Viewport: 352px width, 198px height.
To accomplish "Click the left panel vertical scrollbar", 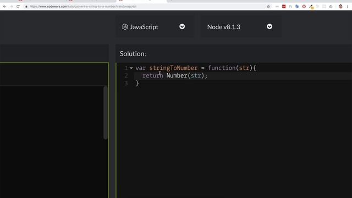I will coord(106,113).
